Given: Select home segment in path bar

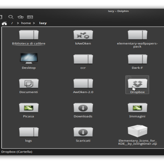Looking at the screenshot, I should point(26,23).
